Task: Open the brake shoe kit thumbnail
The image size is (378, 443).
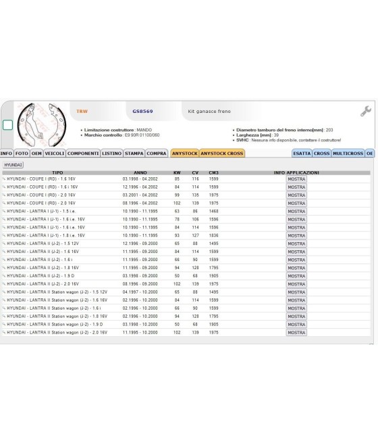Action: [42, 124]
